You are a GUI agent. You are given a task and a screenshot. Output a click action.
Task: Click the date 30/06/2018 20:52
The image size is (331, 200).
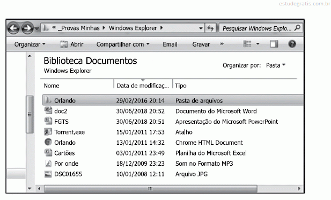click(x=140, y=111)
